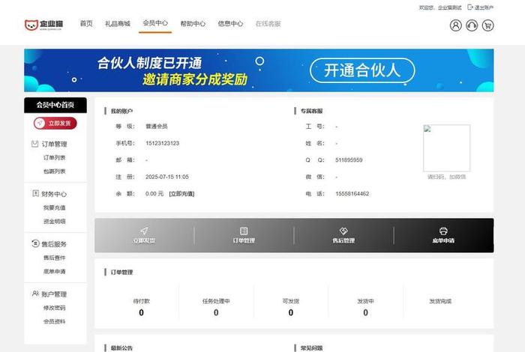Click the 财务中心 sidebar section icon

[x=35, y=193]
